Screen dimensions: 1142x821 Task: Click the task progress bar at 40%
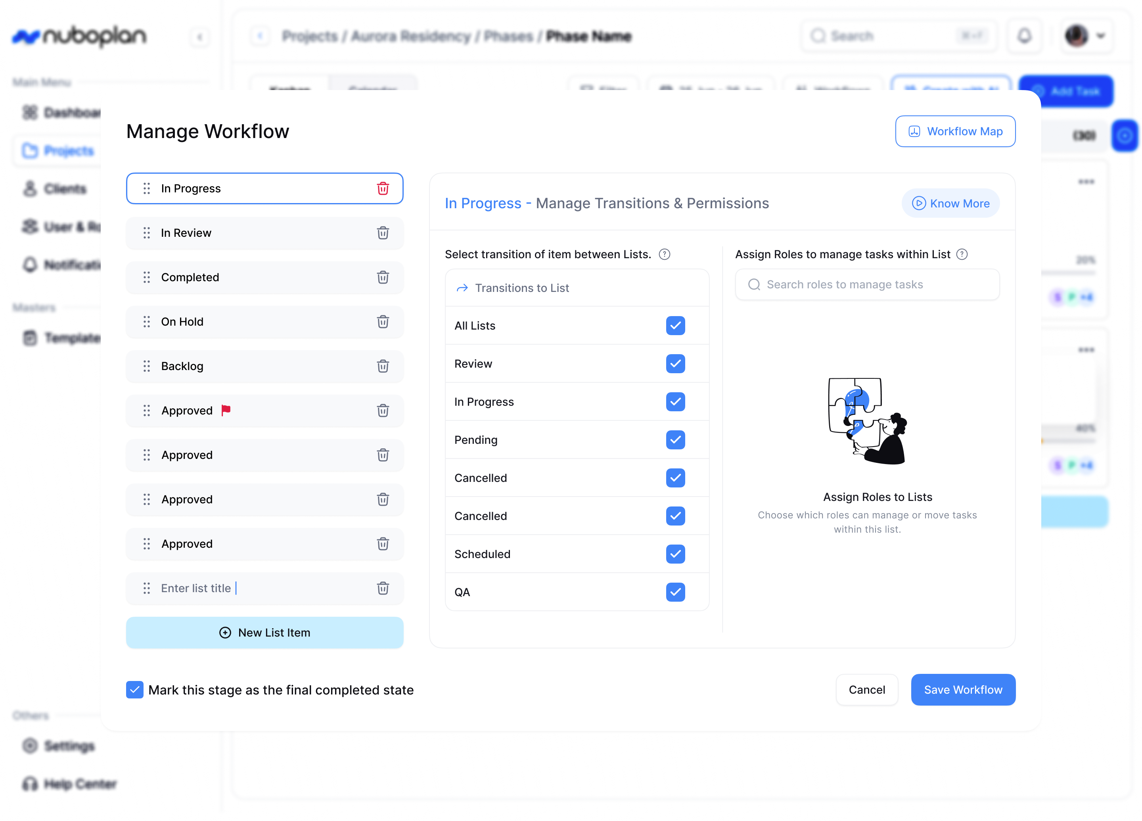pos(1067,441)
